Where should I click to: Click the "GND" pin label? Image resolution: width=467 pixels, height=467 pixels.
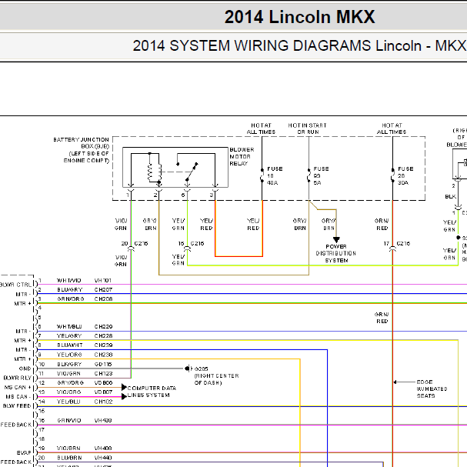[x=25, y=369]
